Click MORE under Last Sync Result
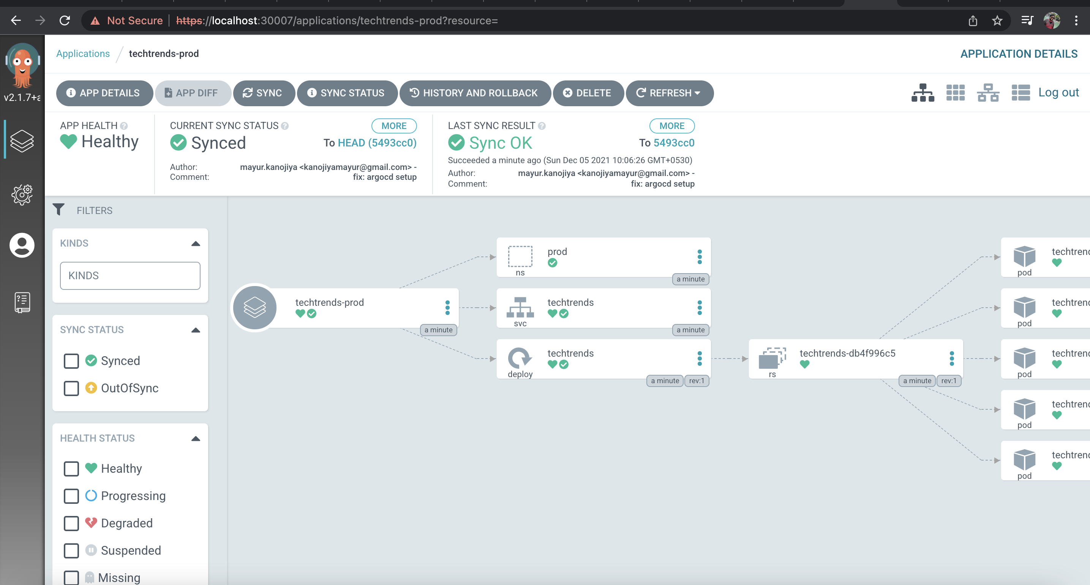The image size is (1090, 585). [x=671, y=126]
